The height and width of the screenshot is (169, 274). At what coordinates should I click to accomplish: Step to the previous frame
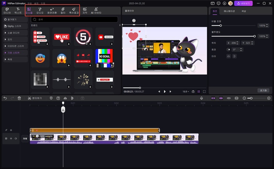(159, 92)
